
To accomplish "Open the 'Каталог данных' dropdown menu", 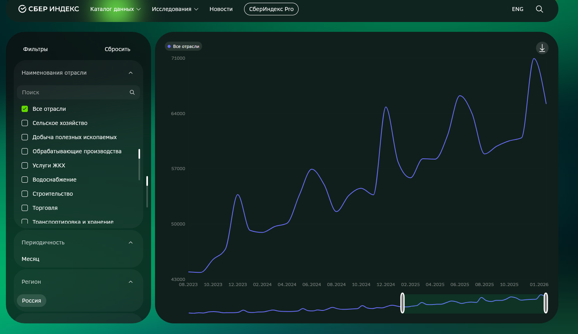I will click(115, 9).
